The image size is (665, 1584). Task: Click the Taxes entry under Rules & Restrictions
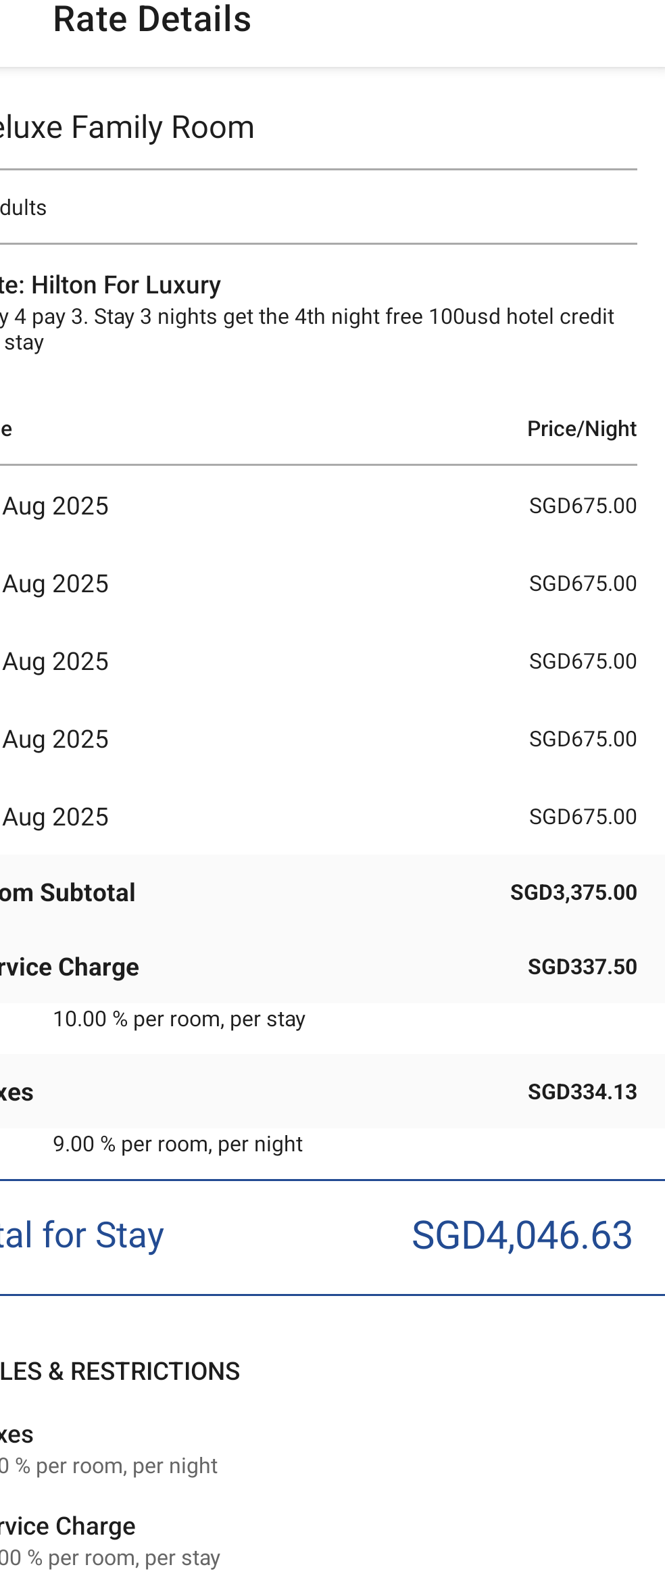coord(16,1434)
